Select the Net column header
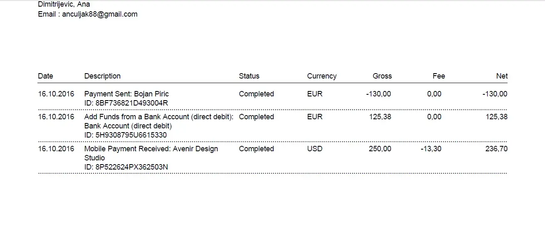Viewport: 545px width, 251px height. [x=502, y=76]
